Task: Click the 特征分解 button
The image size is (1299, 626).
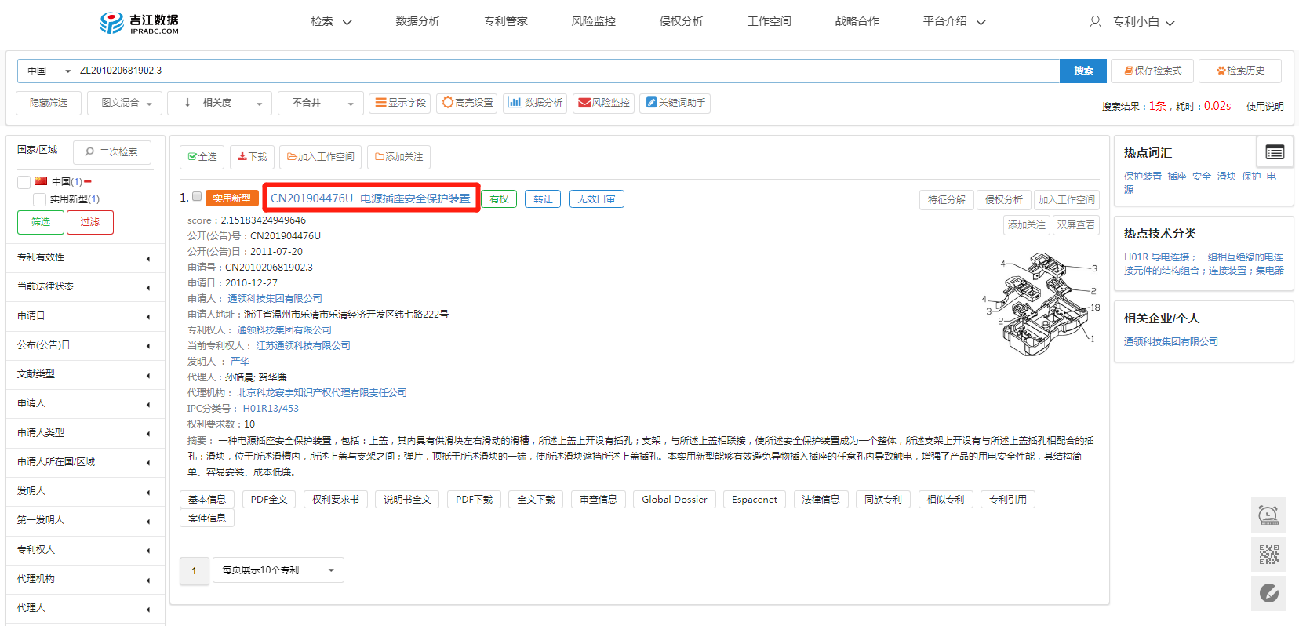Action: [x=947, y=200]
